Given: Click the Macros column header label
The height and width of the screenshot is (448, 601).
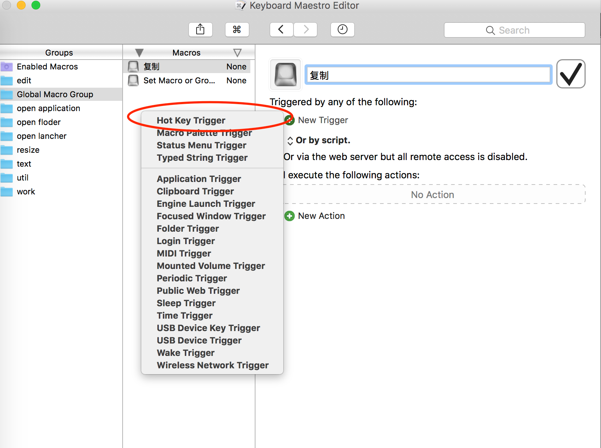Looking at the screenshot, I should [187, 53].
